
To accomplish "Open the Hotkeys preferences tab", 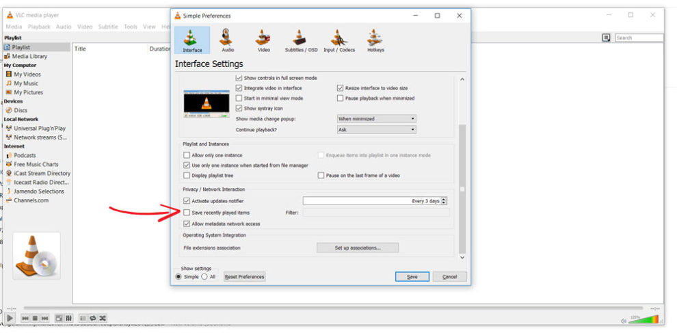I will click(375, 40).
